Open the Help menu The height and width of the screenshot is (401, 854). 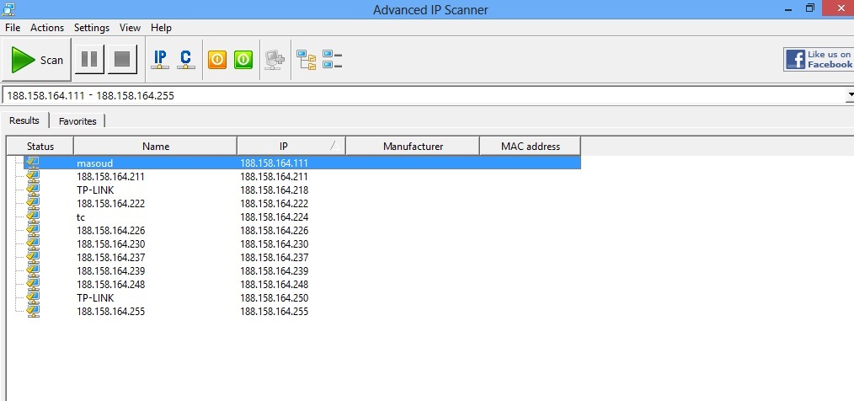[x=161, y=27]
